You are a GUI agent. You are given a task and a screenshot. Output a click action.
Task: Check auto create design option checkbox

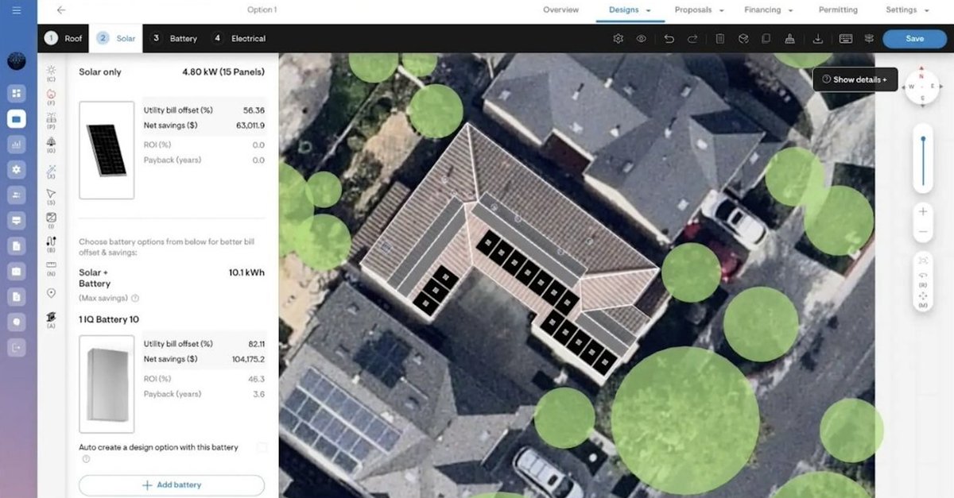click(262, 448)
